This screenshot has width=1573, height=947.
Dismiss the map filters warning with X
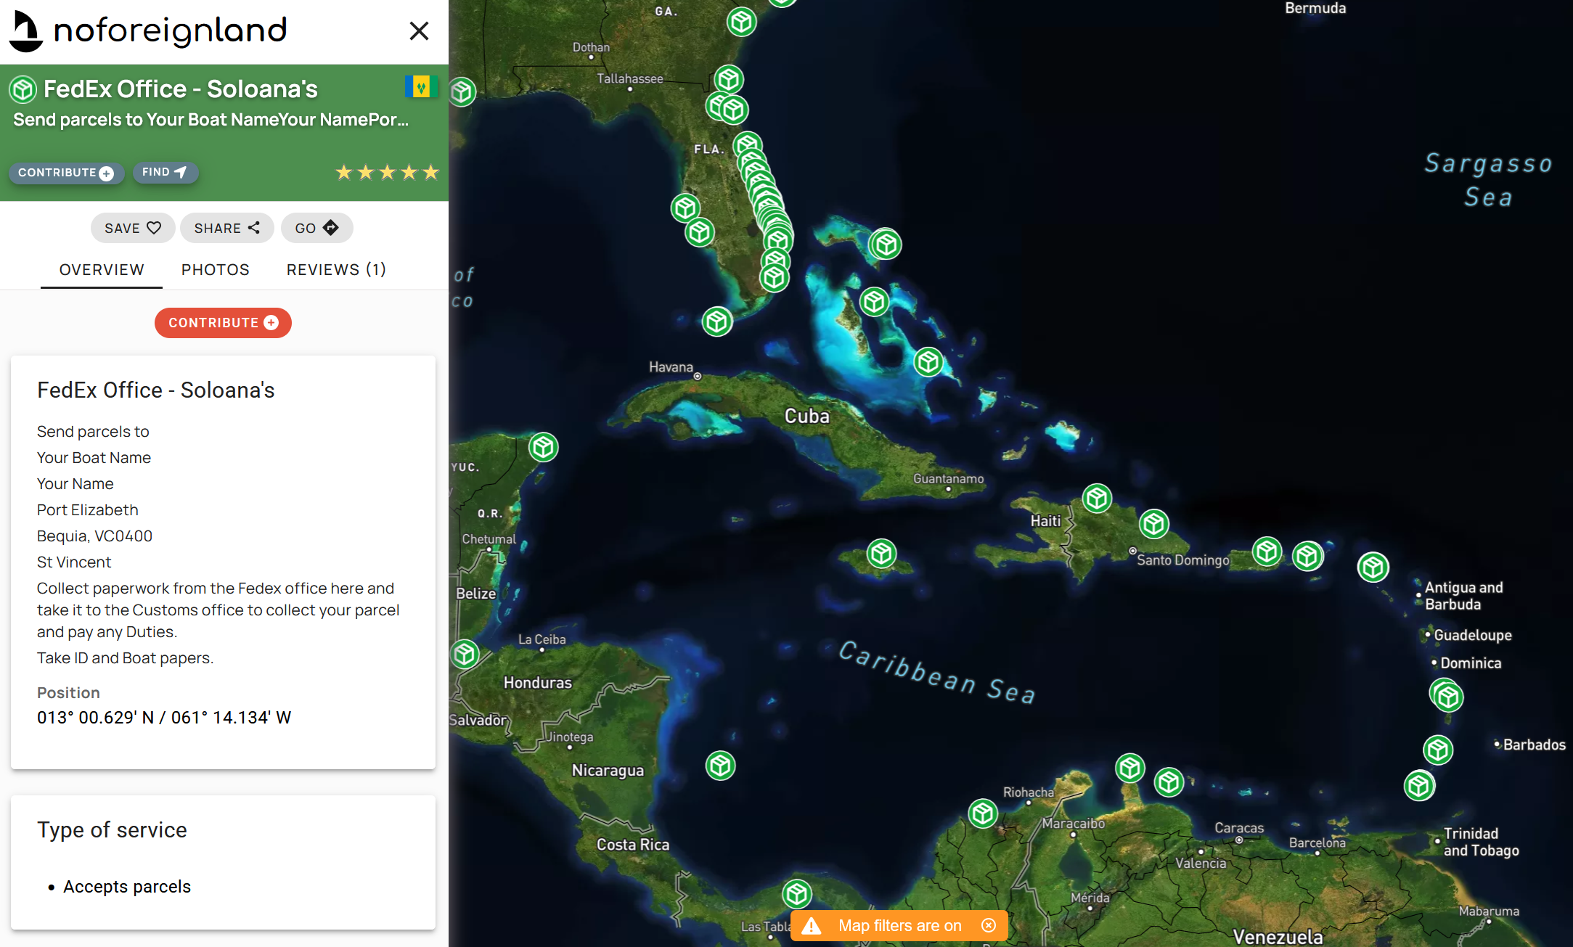pyautogui.click(x=989, y=925)
